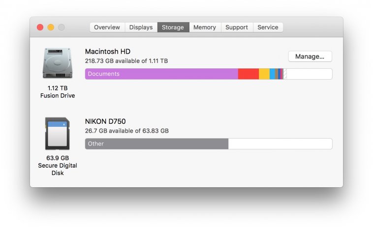Open the Displays tab
Viewport: 373px width, 230px height.
tap(141, 28)
